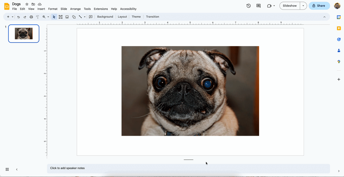Open Google Tasks side panel icon

click(339, 39)
